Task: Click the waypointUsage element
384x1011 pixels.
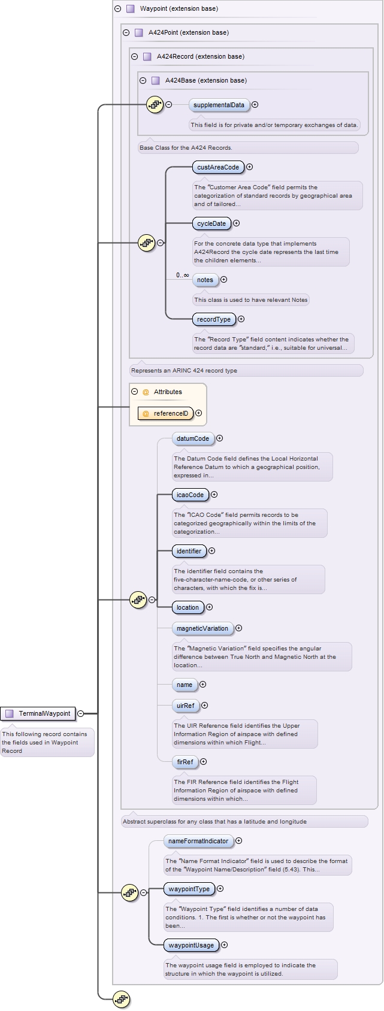Action: [191, 945]
